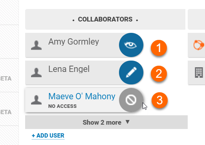205x145 pixels.
Task: Select the Amy Gormley collaborator name
Action: click(x=73, y=42)
